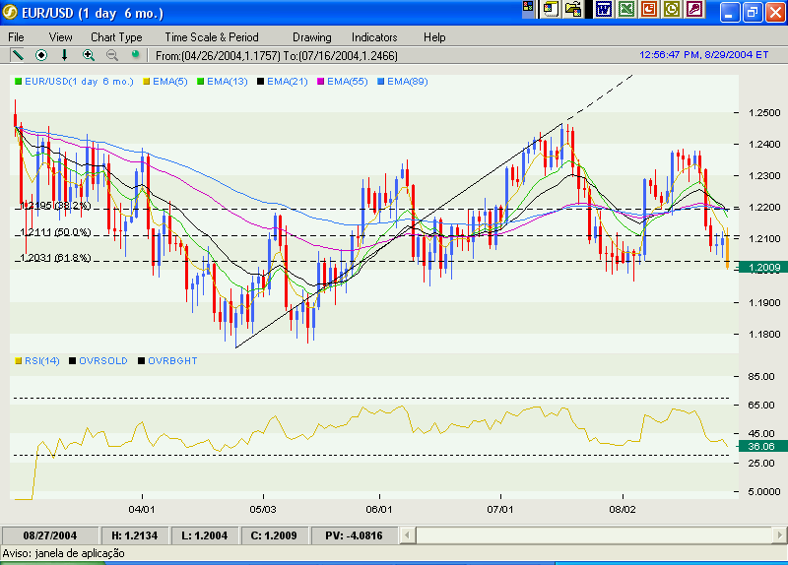Click the crosshair target toolbar icon
Screen dimensions: 788x565
click(41, 55)
